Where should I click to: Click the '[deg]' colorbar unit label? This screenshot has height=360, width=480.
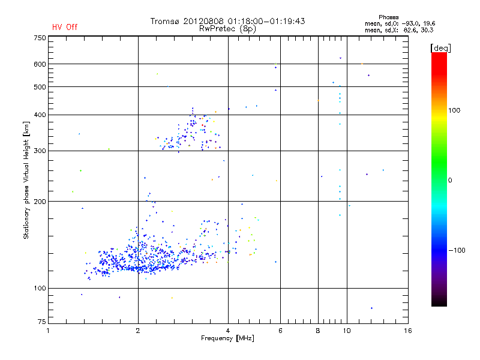click(440, 48)
